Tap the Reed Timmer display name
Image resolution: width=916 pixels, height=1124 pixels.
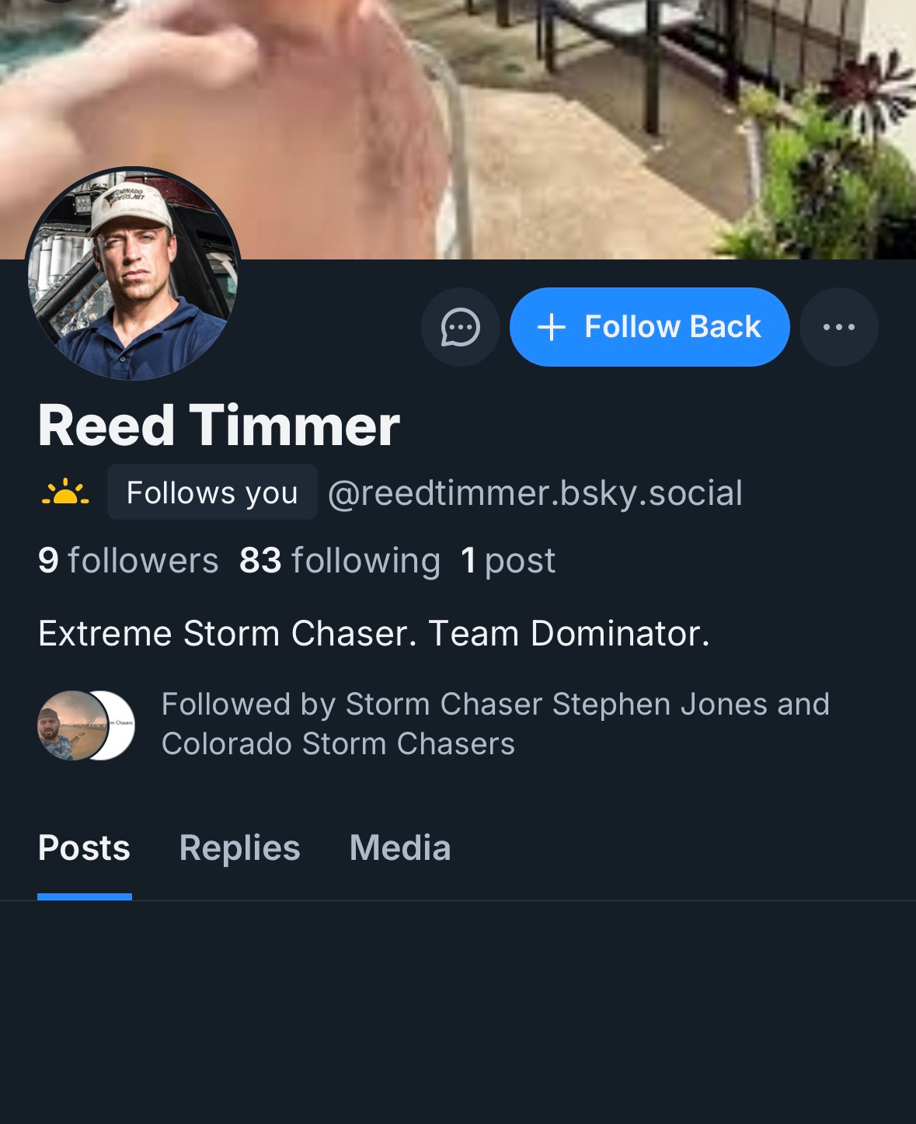[218, 426]
